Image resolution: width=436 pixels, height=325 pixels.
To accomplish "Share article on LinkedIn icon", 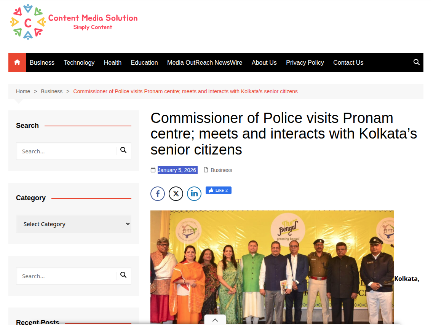I will click(x=194, y=193).
